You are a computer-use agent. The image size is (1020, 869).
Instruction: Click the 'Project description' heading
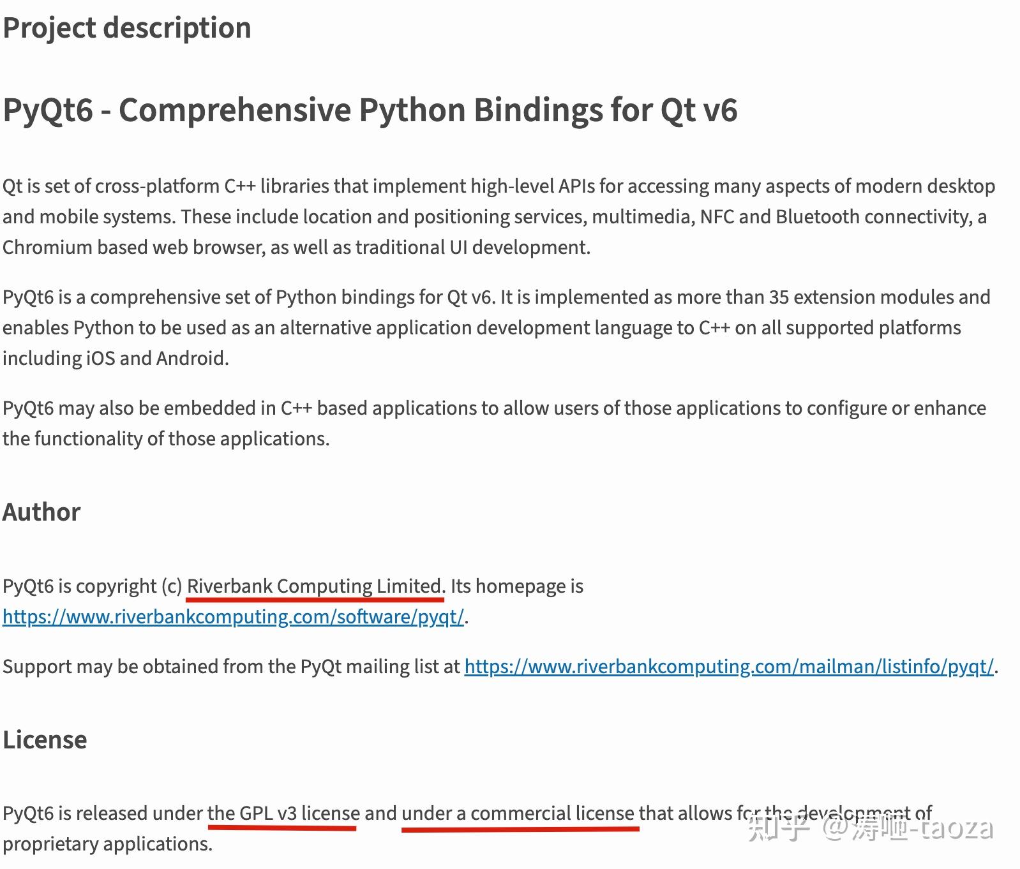[127, 28]
